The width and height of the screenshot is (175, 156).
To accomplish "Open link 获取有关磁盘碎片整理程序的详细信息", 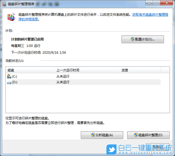I will click(150, 15).
